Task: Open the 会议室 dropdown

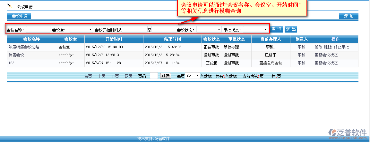Action: [x=81, y=29]
